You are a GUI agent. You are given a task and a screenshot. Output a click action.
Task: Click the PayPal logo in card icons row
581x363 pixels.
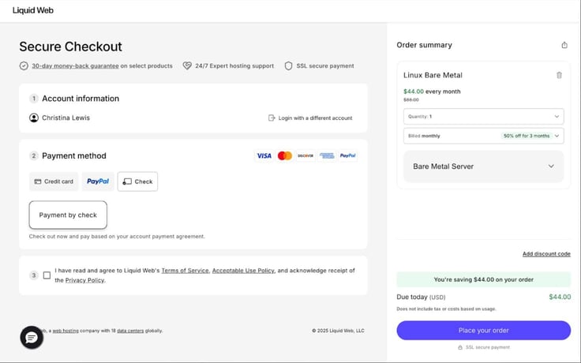347,156
